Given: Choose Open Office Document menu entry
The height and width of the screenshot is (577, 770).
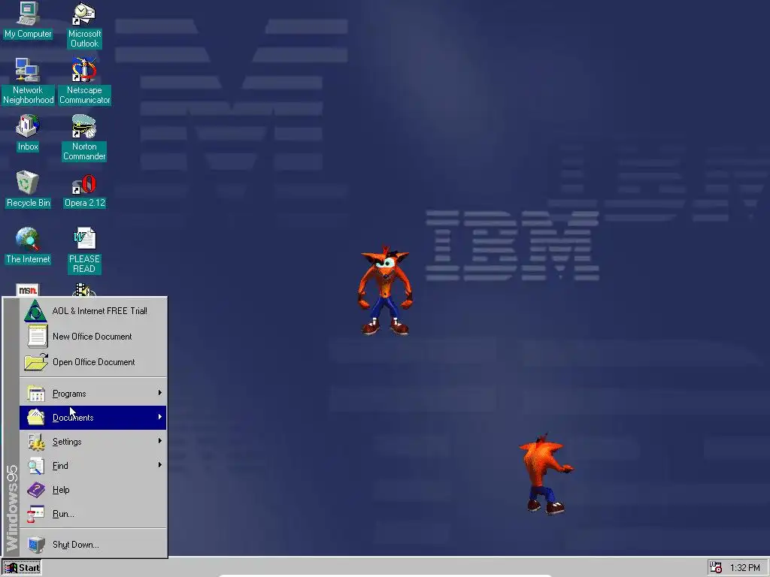Looking at the screenshot, I should pos(93,362).
